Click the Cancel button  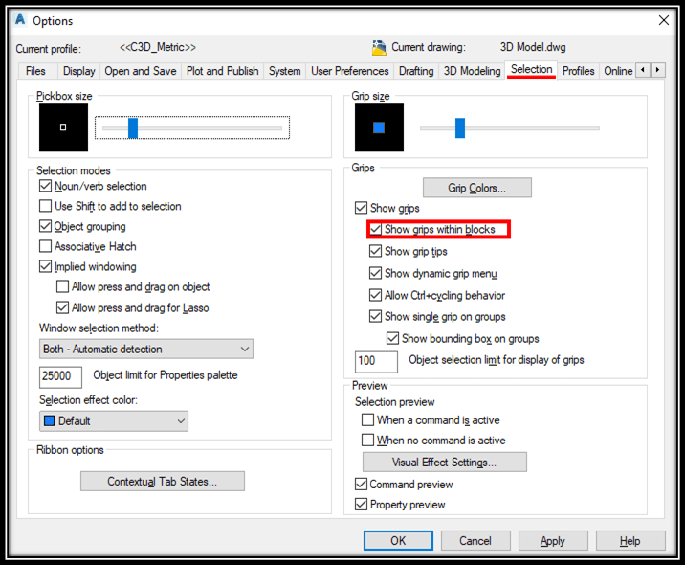point(475,540)
